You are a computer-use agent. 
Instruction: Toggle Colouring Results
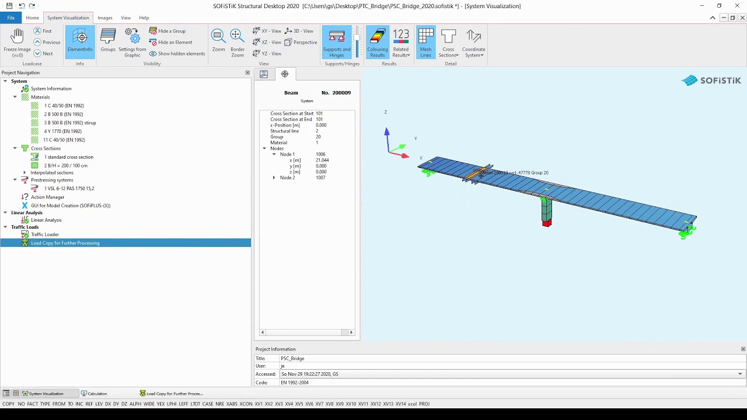click(x=377, y=41)
